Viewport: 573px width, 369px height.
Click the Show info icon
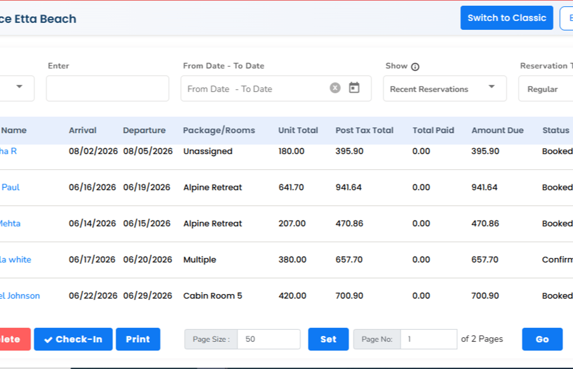pos(415,67)
